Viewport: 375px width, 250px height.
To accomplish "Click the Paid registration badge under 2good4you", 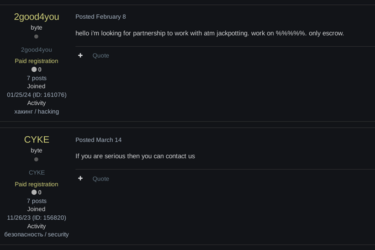I will click(x=36, y=61).
